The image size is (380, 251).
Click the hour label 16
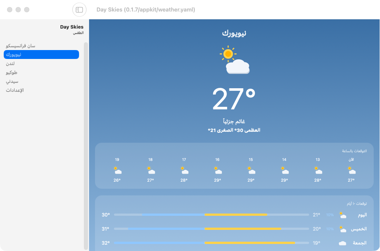pos(217,159)
